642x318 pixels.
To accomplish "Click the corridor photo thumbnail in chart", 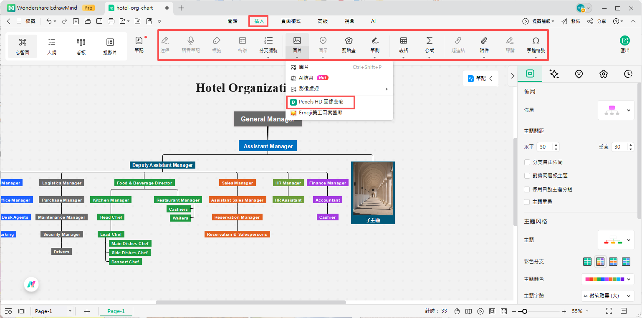I will (x=373, y=189).
